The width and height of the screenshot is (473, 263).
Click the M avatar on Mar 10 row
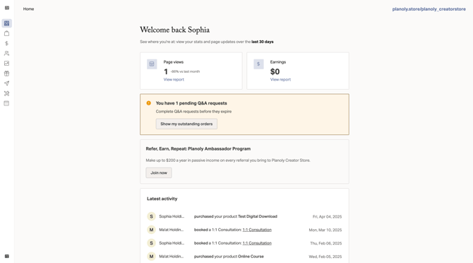pos(152,230)
